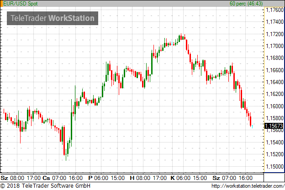Viewport: 285px width, 190px height.
Task: Click the 1,16200 price axis label
Action: point(274,94)
